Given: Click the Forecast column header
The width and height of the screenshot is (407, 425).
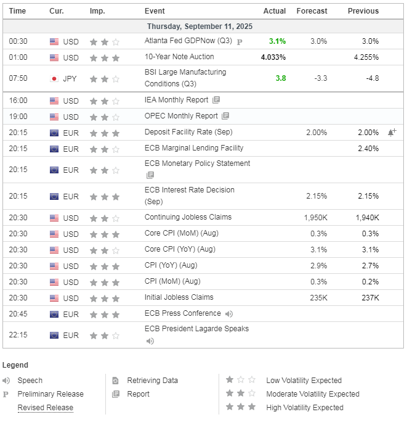Looking at the screenshot, I should pos(312,11).
